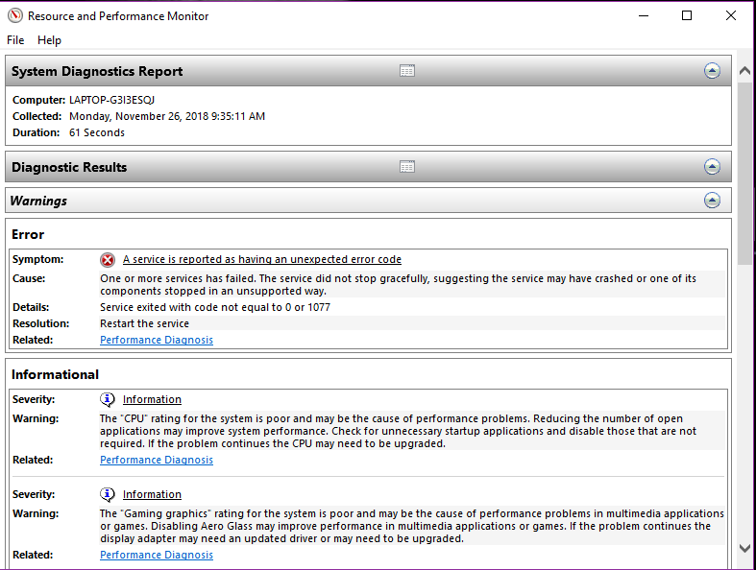Collapse the Warnings section
The width and height of the screenshot is (756, 570).
click(x=712, y=201)
